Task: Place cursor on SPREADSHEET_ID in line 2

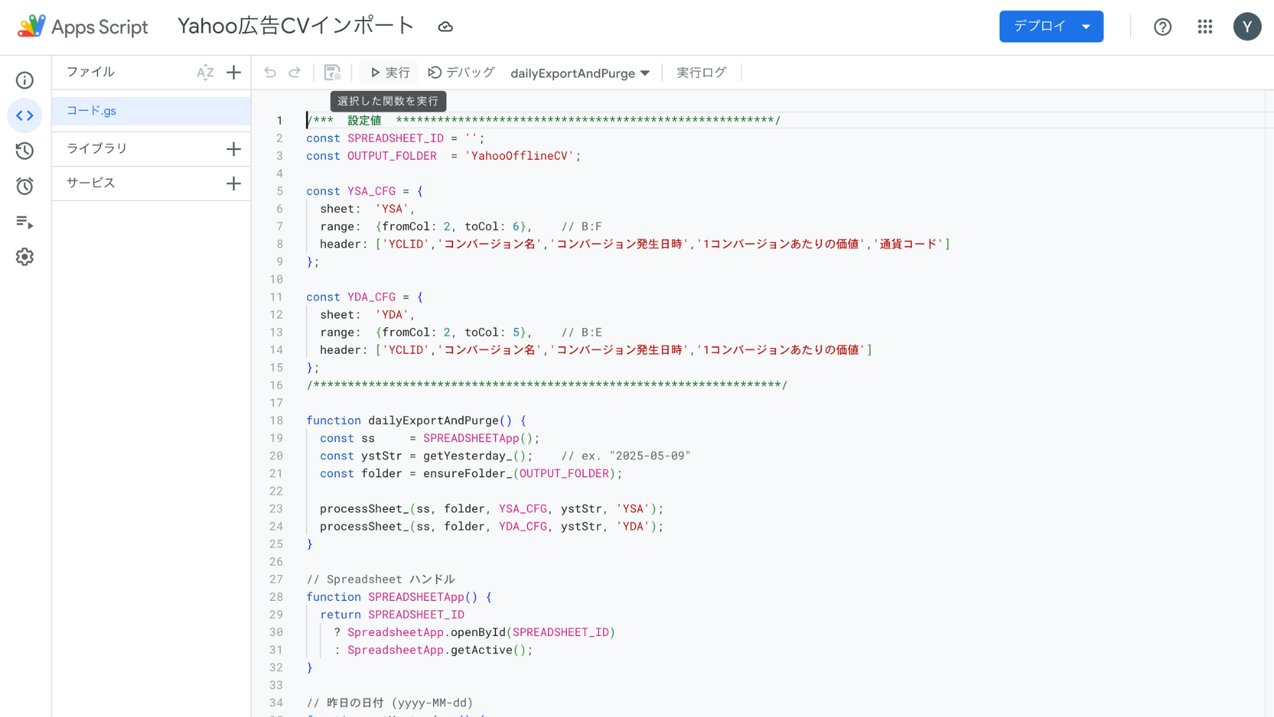Action: (x=395, y=138)
